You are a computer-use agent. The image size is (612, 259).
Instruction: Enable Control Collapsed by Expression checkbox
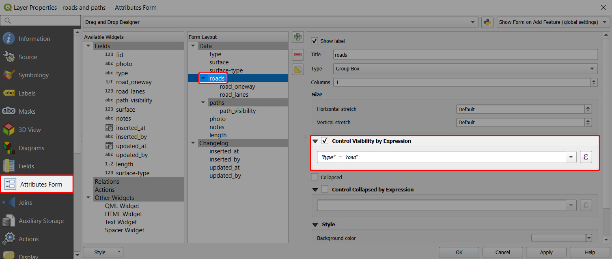pyautogui.click(x=325, y=189)
